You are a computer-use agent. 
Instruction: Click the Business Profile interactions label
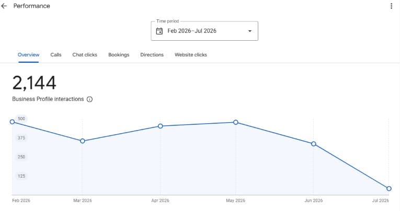(48, 99)
